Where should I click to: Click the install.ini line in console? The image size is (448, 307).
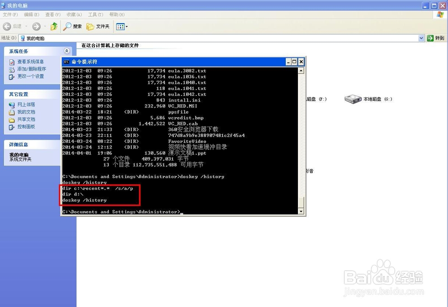click(131, 100)
